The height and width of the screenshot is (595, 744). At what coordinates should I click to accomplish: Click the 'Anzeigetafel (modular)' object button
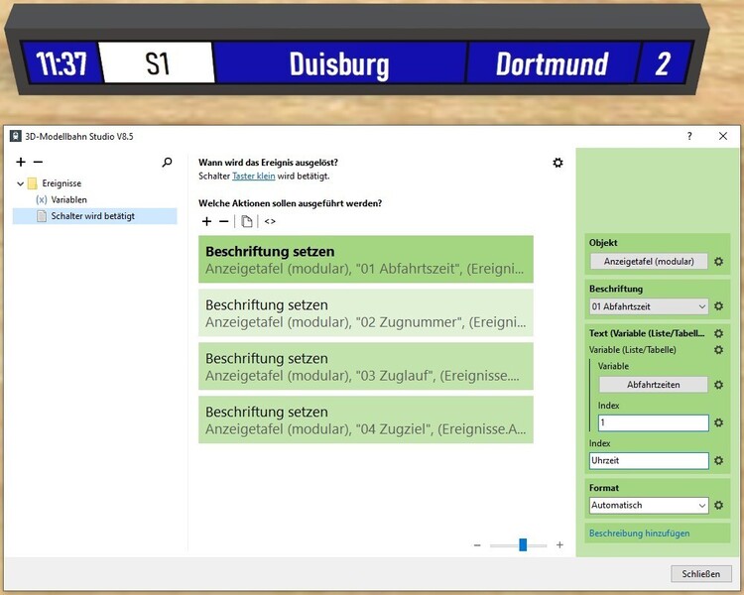tap(649, 262)
